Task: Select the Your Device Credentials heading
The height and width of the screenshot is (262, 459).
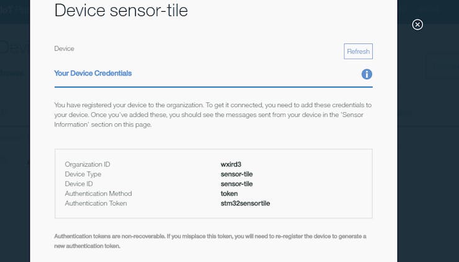Action: pyautogui.click(x=93, y=73)
